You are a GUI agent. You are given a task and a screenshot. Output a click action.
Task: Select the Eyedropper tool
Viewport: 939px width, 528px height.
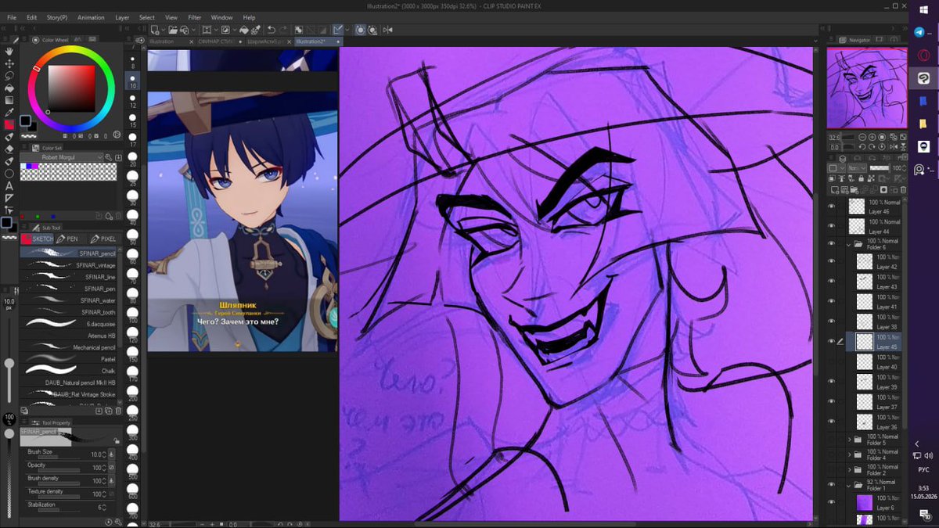tap(9, 112)
